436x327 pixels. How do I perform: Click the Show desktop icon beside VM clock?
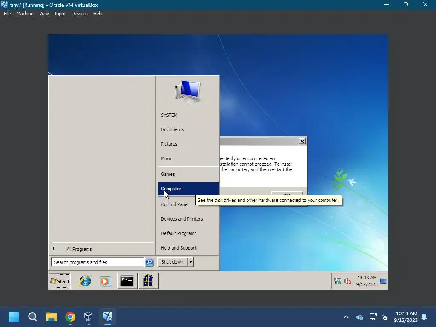point(383,281)
